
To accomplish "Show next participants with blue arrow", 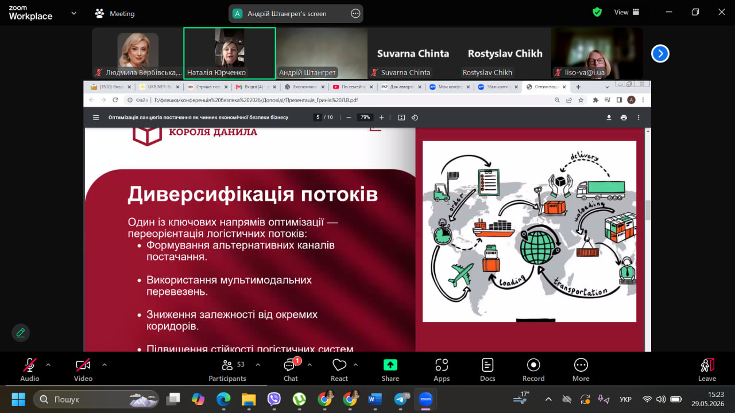I will pos(660,53).
